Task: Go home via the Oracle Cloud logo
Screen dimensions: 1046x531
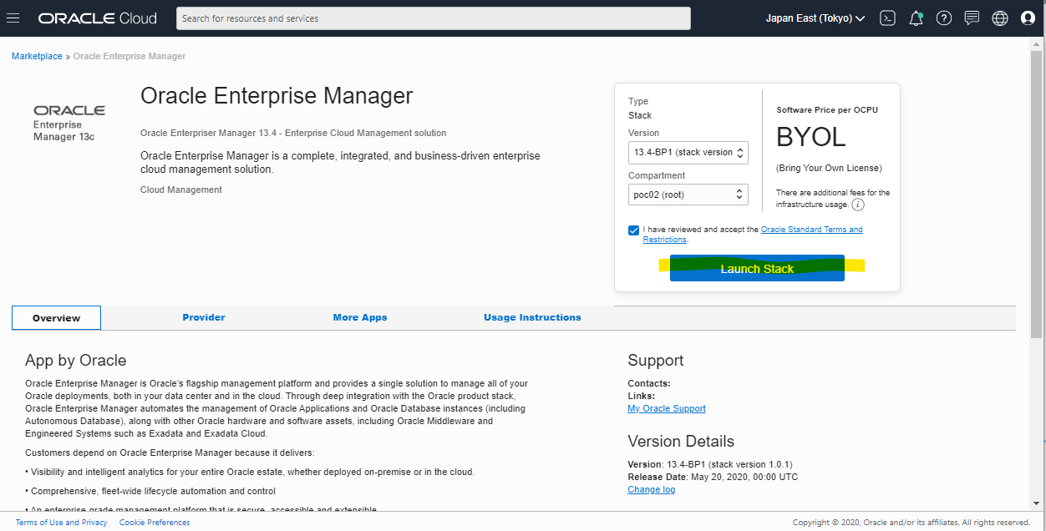Action: point(97,18)
